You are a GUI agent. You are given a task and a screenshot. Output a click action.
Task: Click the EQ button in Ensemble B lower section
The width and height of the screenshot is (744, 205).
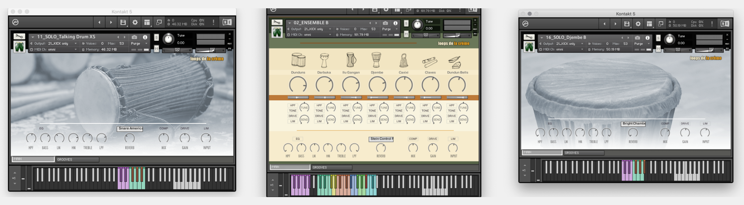[298, 139]
